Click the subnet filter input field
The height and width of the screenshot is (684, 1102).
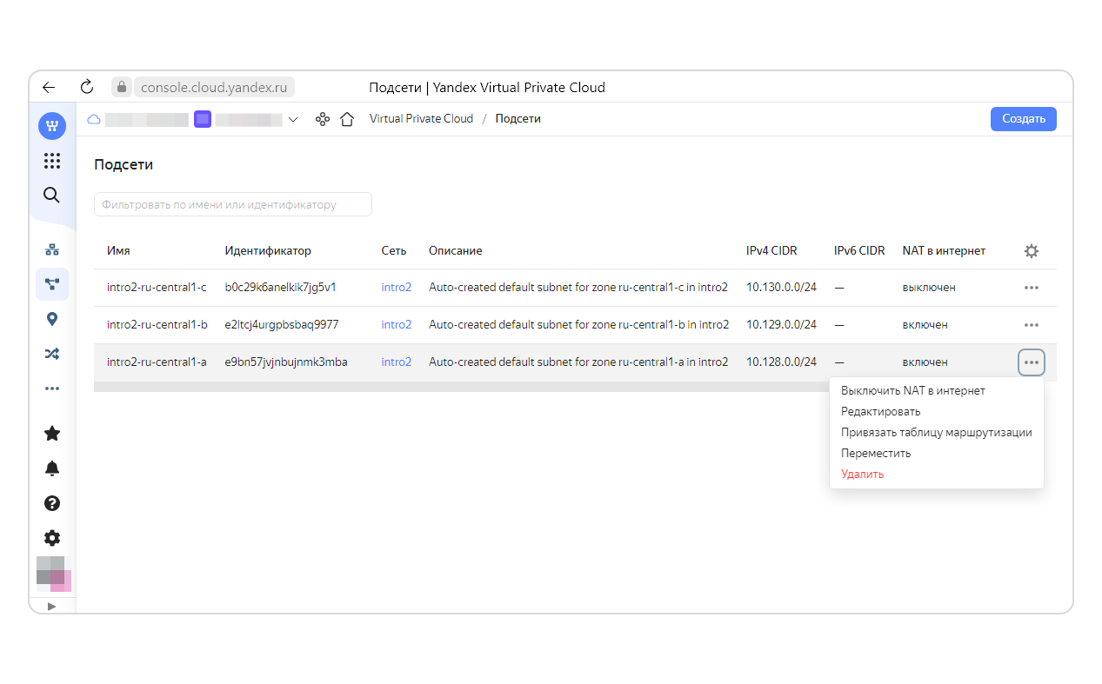[x=232, y=205]
